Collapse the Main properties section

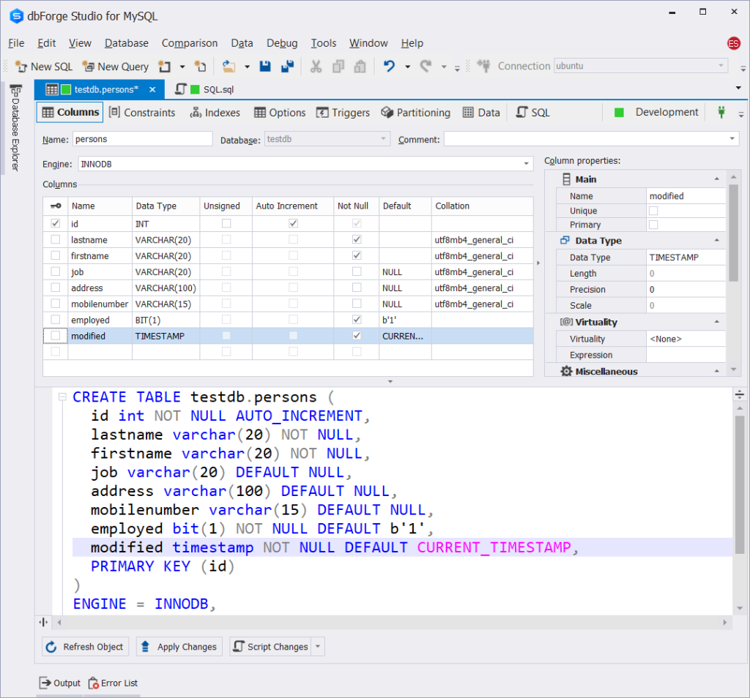[x=716, y=179]
